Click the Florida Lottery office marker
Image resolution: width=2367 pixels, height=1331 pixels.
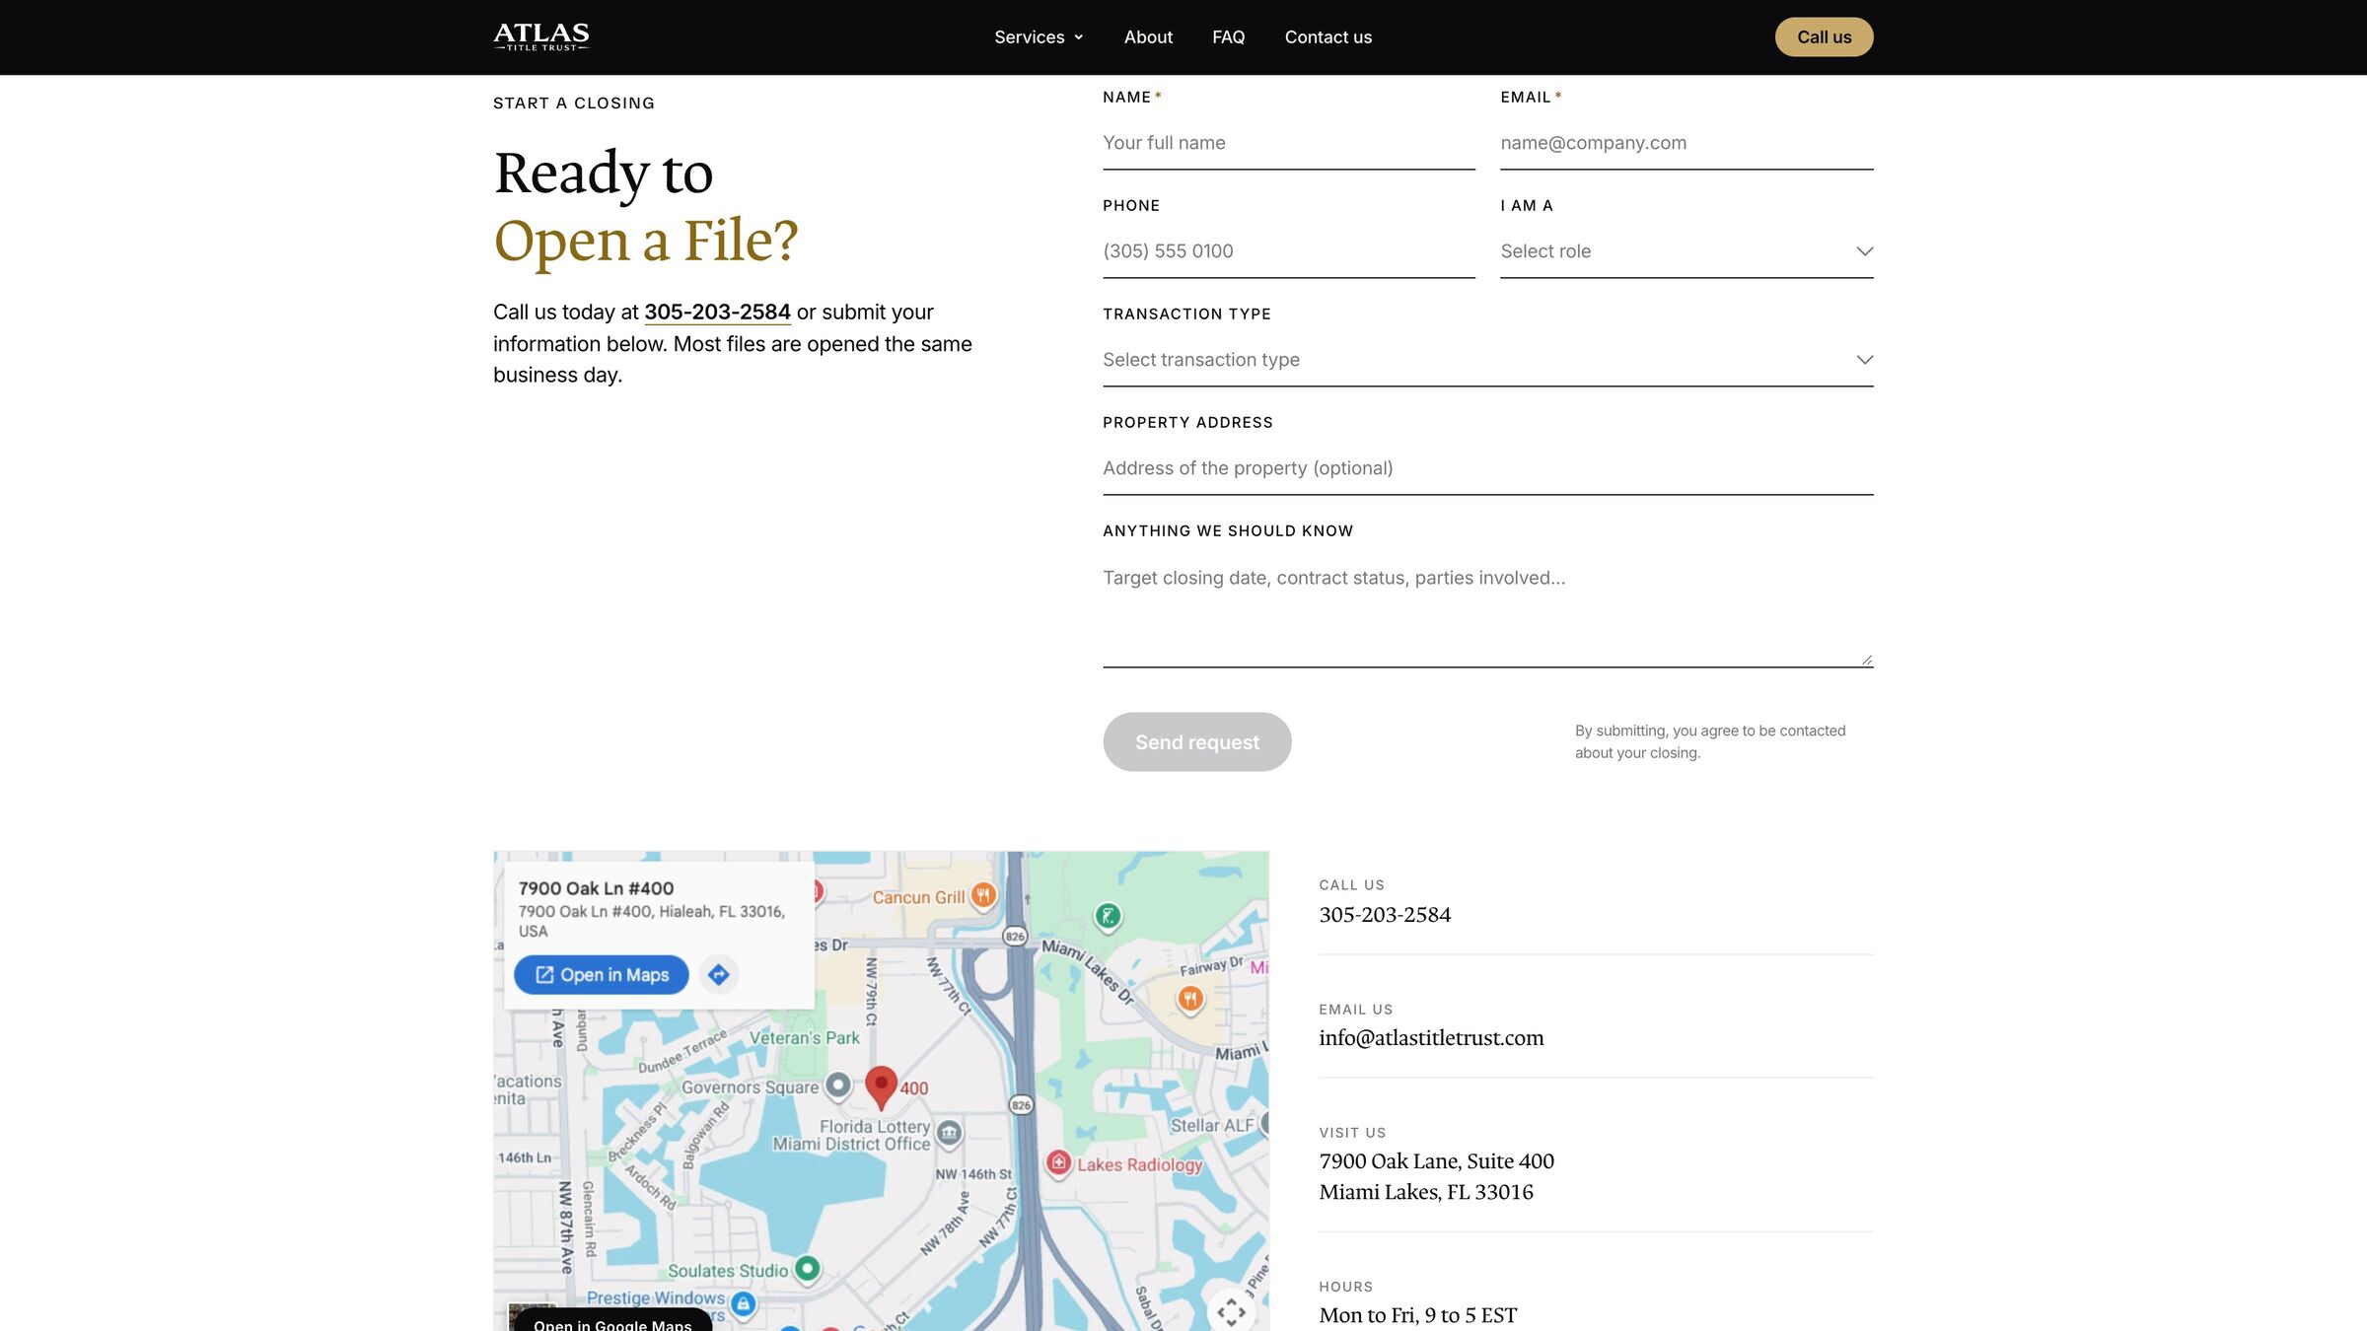(x=949, y=1133)
